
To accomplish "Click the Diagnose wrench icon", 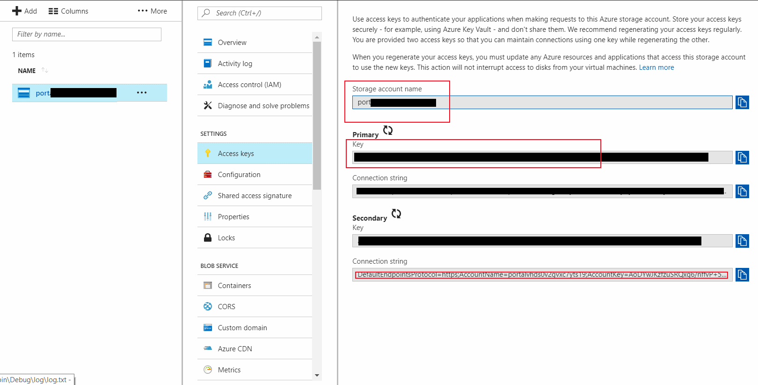I will pos(208,105).
